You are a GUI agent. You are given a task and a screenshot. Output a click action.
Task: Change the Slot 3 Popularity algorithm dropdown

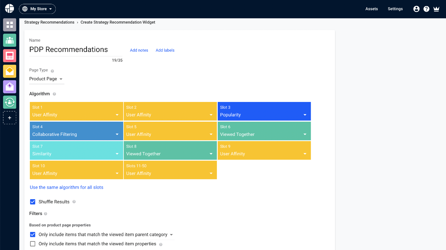click(304, 114)
